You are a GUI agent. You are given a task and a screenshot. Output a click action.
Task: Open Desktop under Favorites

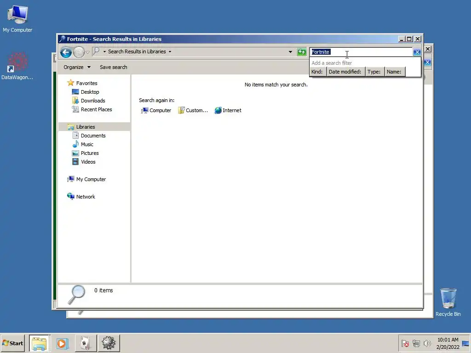point(90,92)
